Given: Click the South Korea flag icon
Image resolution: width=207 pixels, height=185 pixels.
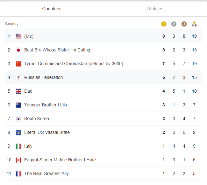Looking at the screenshot, I should (18, 119).
